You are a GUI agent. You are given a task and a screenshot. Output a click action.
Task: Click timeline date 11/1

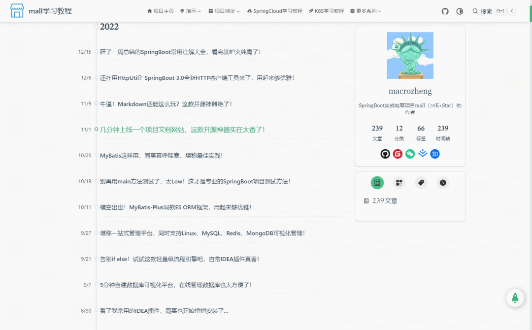[x=86, y=130]
